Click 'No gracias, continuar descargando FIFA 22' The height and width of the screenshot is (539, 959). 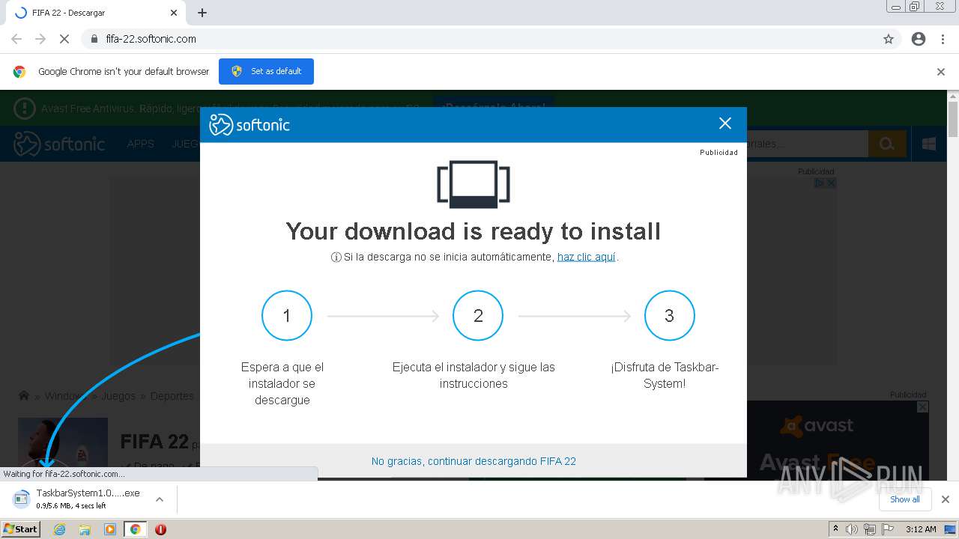point(474,461)
